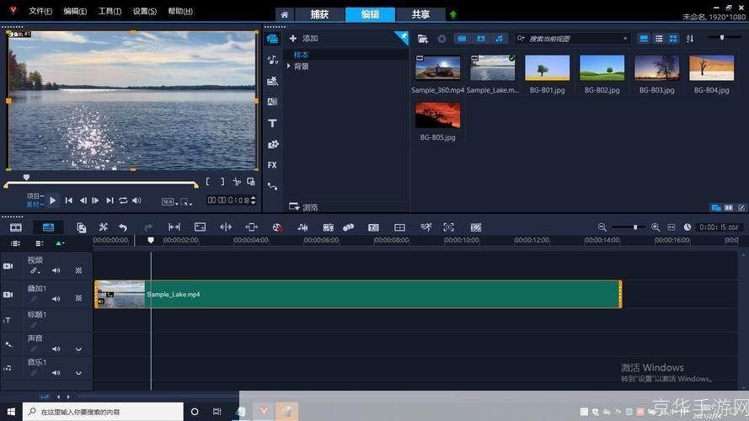Open the FX filter library
Viewport: 749px width, 421px height.
[x=272, y=165]
